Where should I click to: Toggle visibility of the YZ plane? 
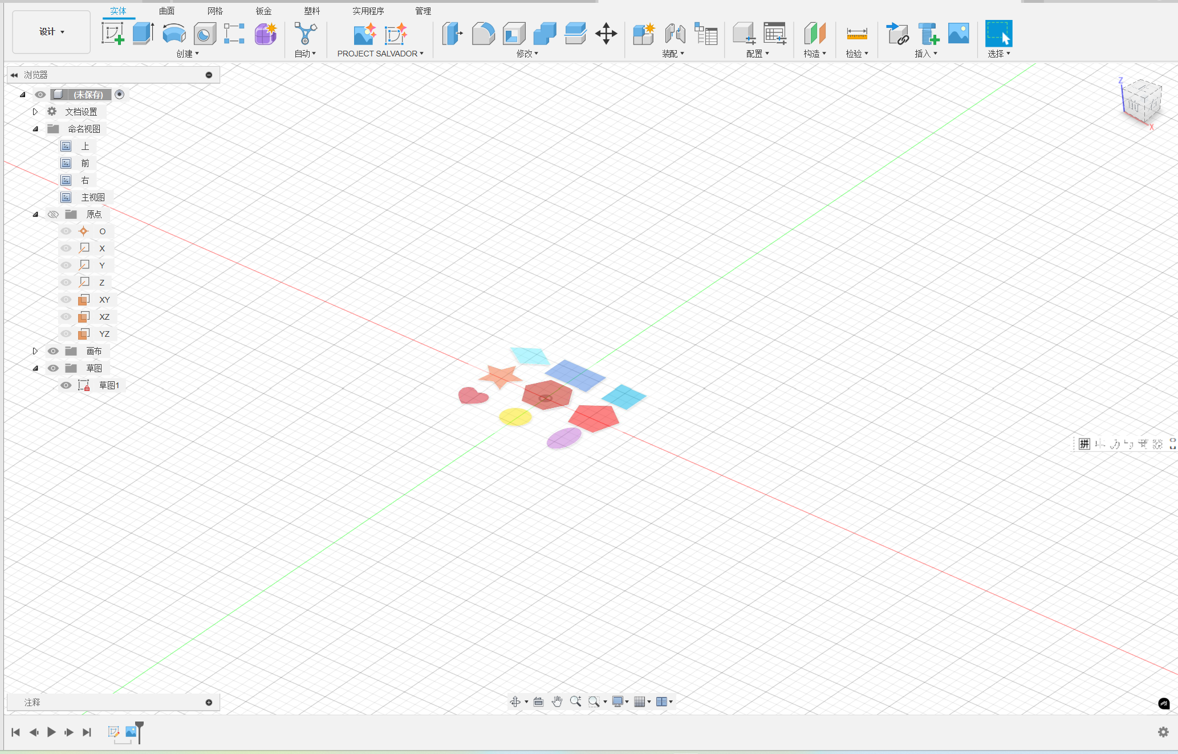click(x=66, y=334)
